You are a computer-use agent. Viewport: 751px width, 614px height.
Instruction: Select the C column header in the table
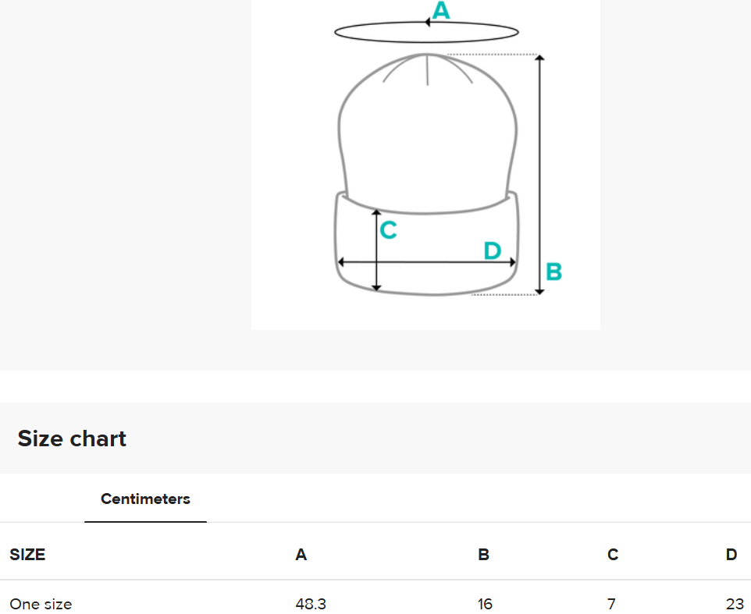point(613,554)
